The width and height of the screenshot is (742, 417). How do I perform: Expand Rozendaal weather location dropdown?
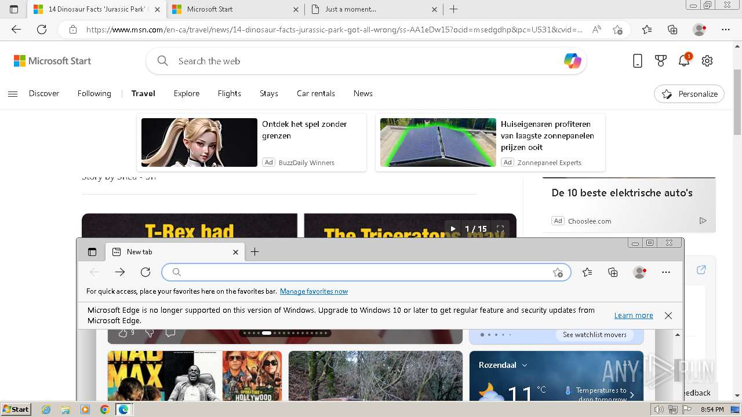[525, 365]
